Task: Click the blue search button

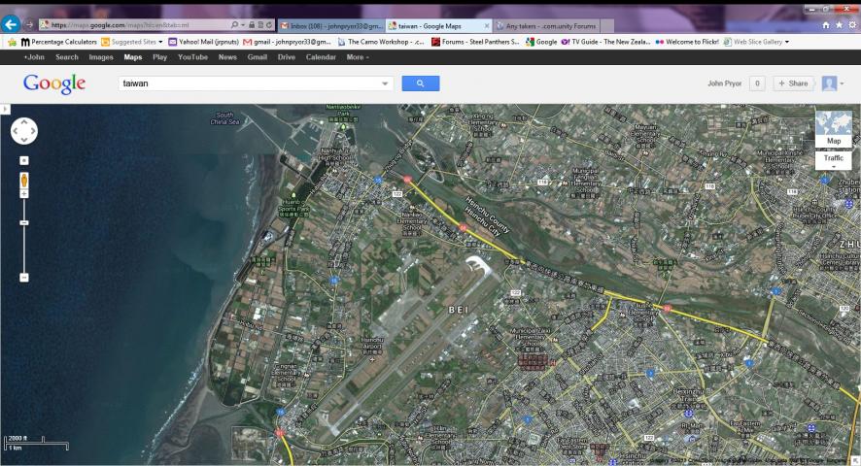Action: [420, 83]
